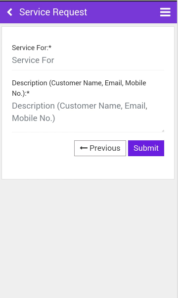Click the No.):* line of description label
The image size is (178, 298).
[21, 93]
